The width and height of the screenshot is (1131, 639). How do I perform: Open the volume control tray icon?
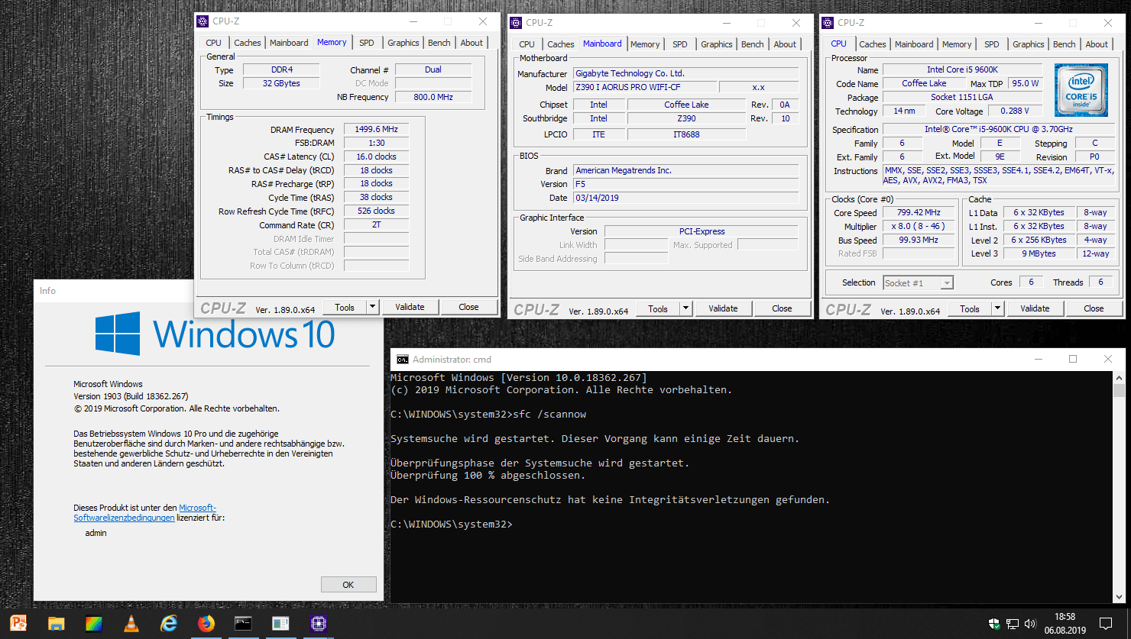1030,624
